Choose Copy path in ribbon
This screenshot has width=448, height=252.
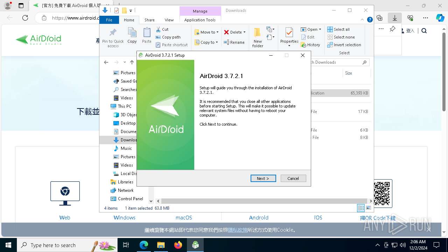coord(168,37)
